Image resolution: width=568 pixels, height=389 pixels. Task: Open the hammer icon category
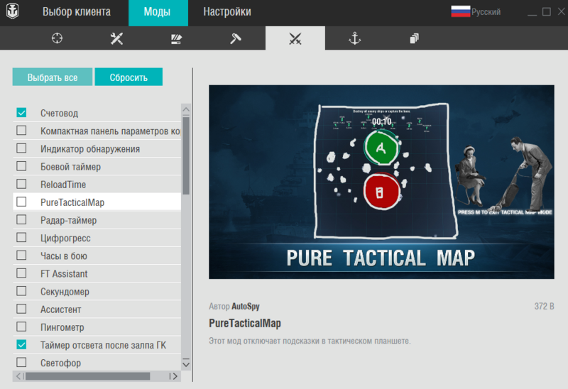(x=236, y=38)
